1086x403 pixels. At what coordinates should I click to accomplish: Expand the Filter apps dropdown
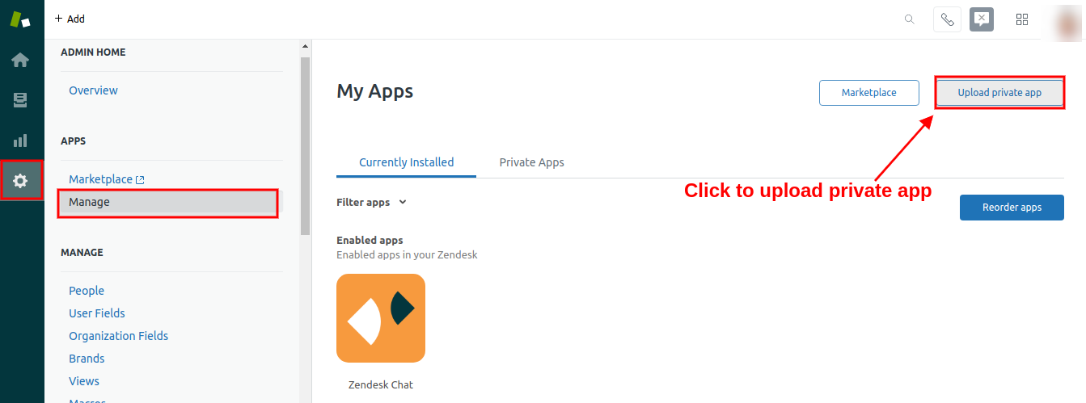point(371,203)
